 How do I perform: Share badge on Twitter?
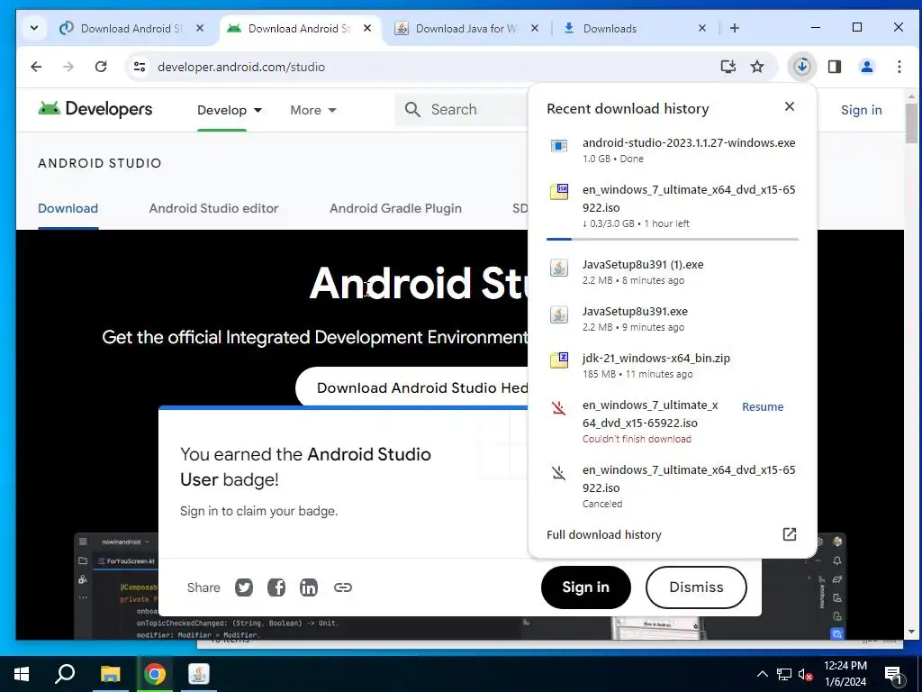point(244,587)
